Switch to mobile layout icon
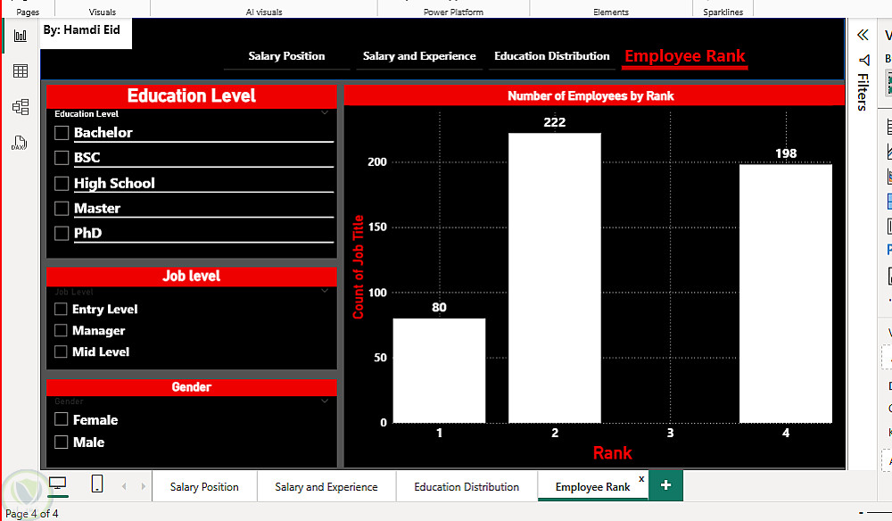 [97, 484]
